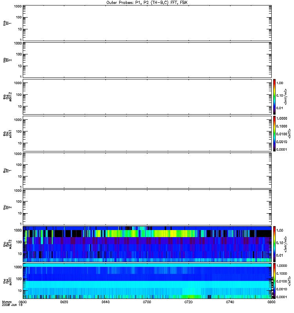Viewport: 294px width, 313px height.
Task: Click the cyan band in thc fbk scm1 spectrogram
Action: (x=147, y=284)
